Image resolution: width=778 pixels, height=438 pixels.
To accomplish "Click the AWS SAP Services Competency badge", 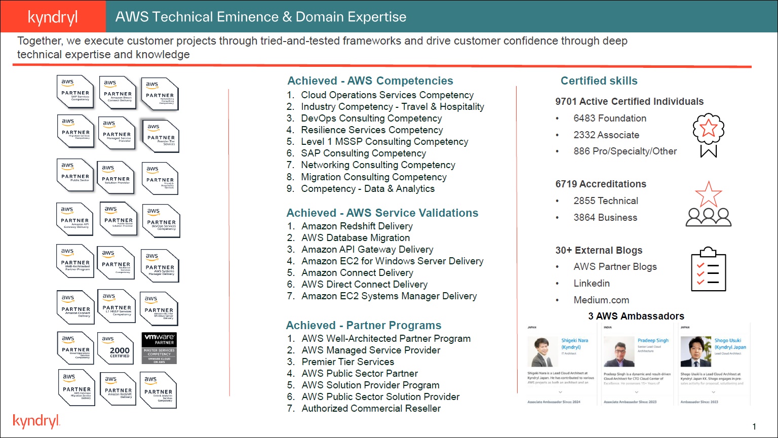I will click(75, 92).
